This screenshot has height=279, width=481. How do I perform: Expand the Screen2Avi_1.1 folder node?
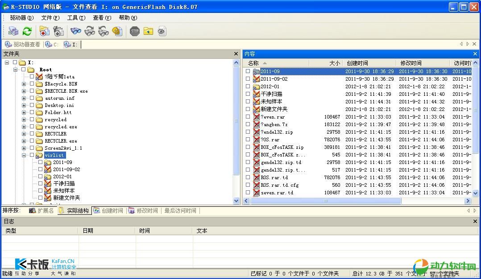pyautogui.click(x=24, y=148)
